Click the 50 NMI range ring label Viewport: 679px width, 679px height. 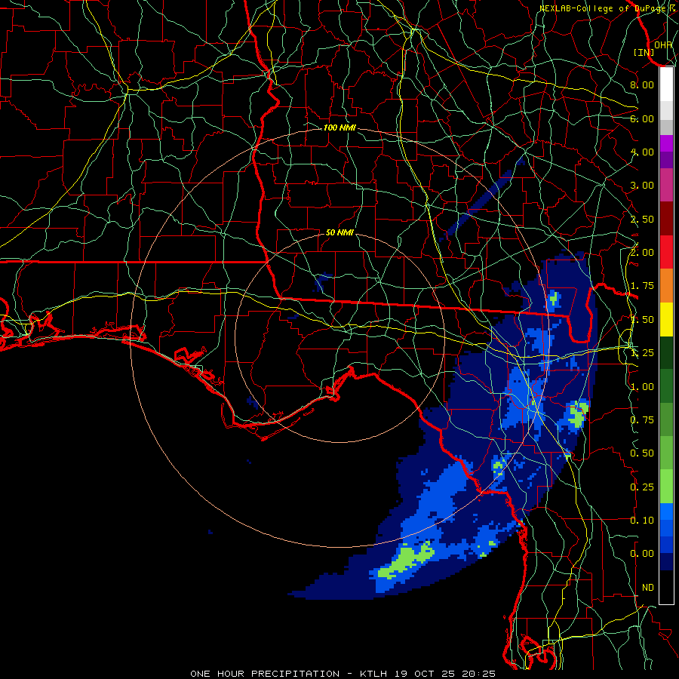pyautogui.click(x=339, y=232)
